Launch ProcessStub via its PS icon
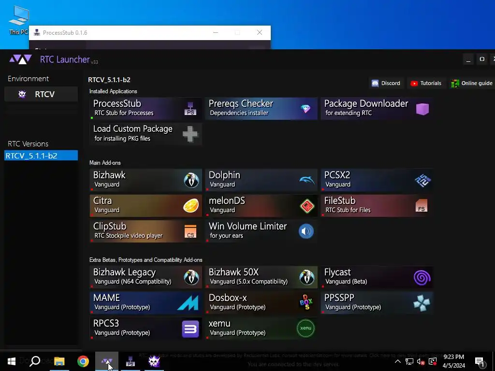495x371 pixels. coord(190,109)
